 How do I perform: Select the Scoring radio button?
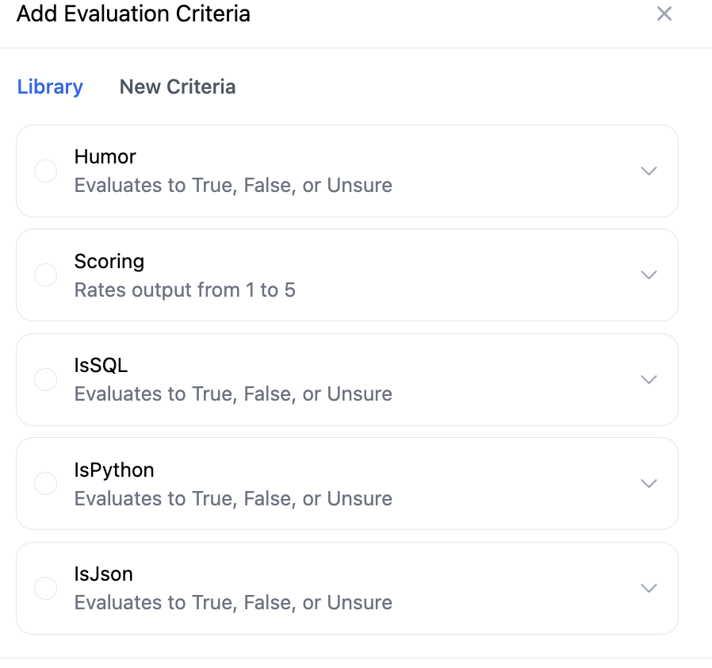pos(46,275)
